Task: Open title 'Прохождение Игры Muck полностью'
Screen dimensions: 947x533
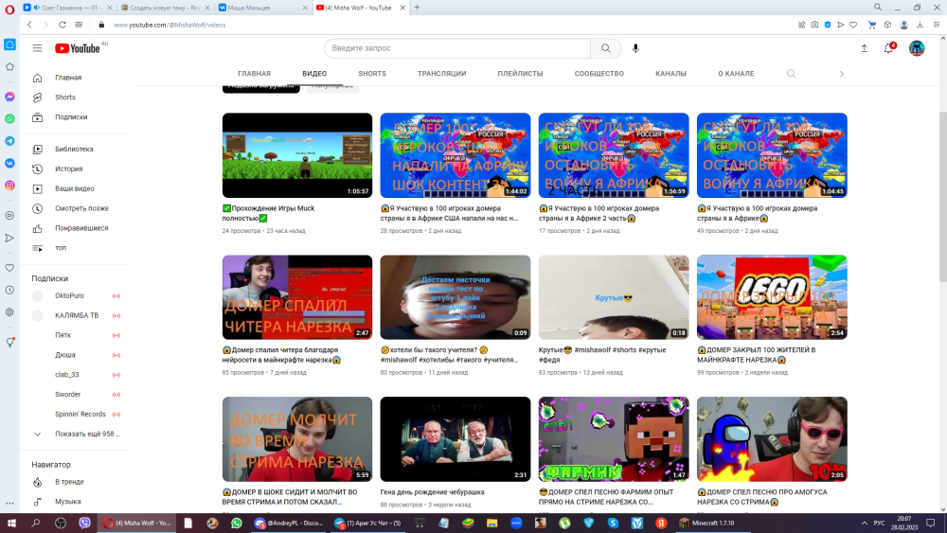Action: pos(269,213)
